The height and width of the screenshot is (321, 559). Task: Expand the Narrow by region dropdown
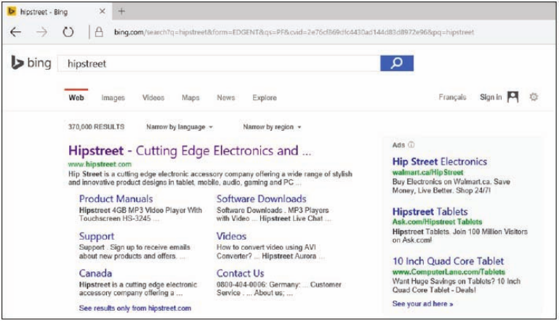[272, 127]
